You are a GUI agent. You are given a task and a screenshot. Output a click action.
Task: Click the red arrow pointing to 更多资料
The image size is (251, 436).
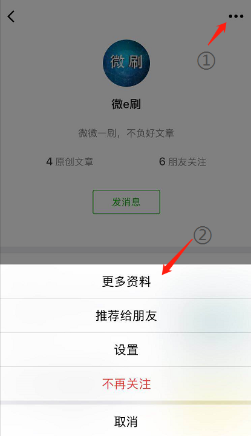pos(177,257)
